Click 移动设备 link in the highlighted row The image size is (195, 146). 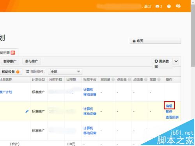(90, 114)
